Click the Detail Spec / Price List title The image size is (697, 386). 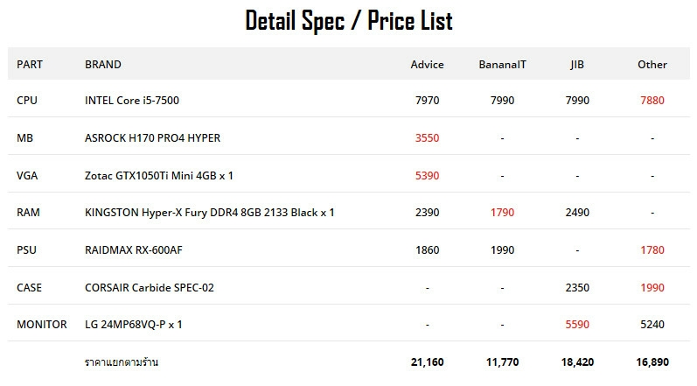point(349,21)
